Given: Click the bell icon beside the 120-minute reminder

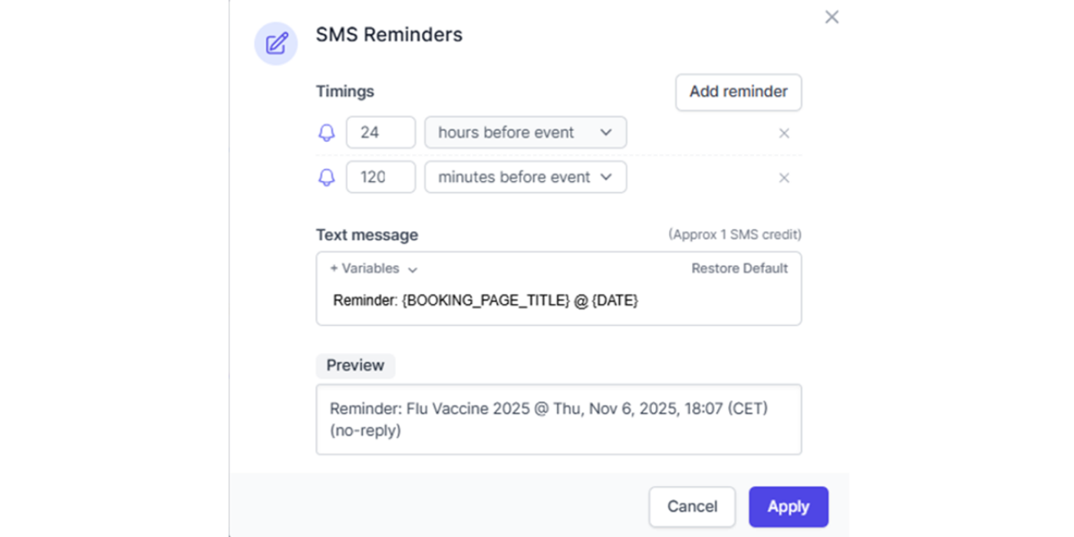Looking at the screenshot, I should [326, 176].
